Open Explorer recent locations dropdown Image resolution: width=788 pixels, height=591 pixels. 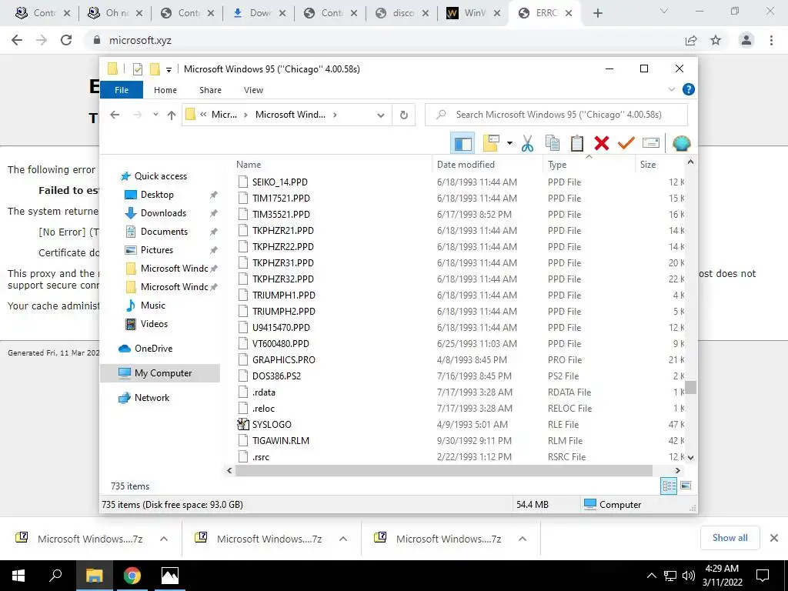click(x=155, y=115)
